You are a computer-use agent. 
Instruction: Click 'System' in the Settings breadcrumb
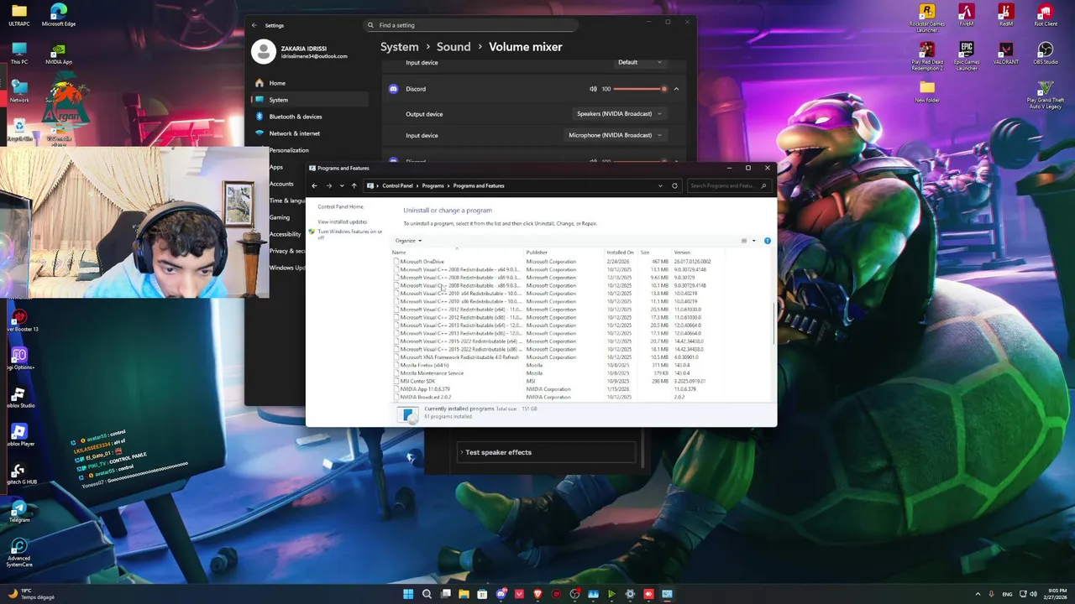click(x=399, y=47)
